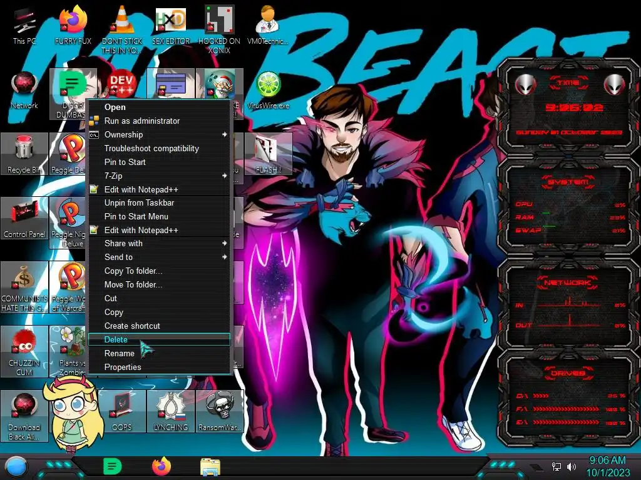641x480 pixels.
Task: Select the CHUZZIN red fuzzball icon
Action: tap(24, 352)
